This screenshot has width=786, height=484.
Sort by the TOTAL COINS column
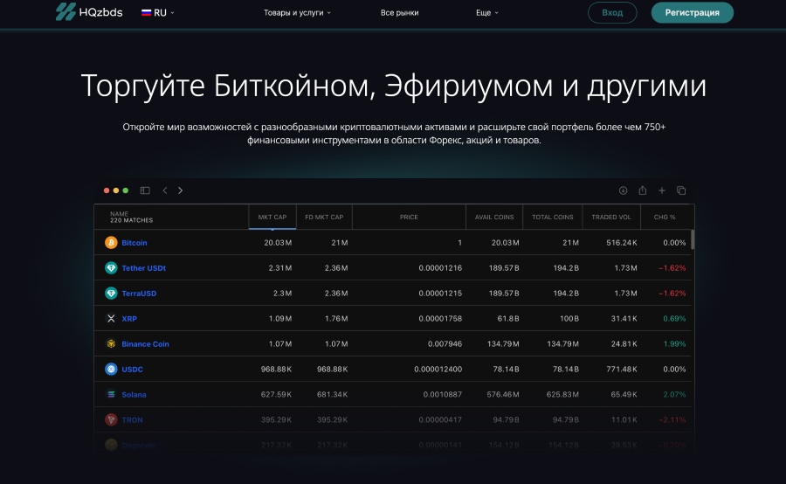(x=553, y=218)
